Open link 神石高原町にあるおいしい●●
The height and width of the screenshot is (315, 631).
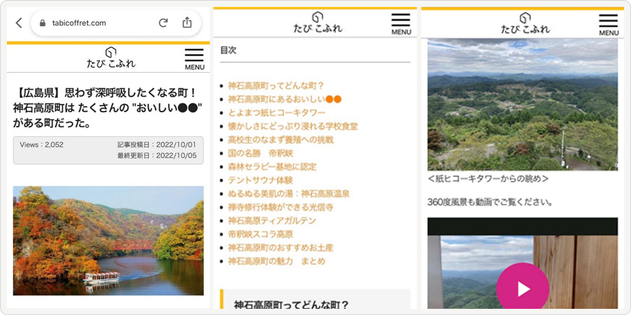pos(285,99)
